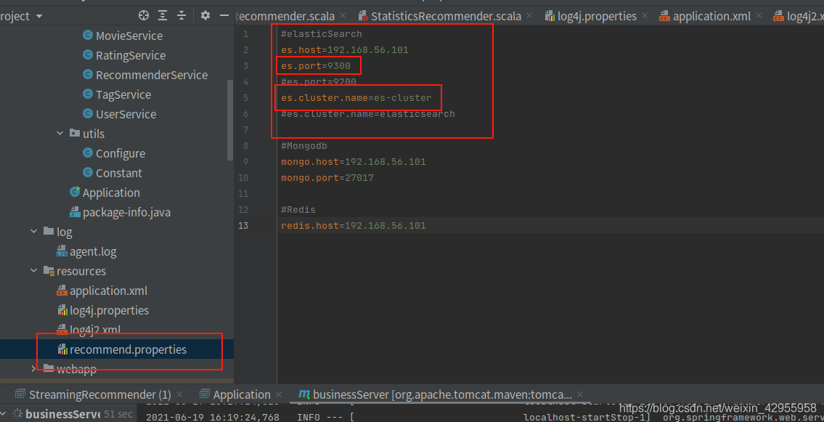824x422 pixels.
Task: Open package-info.java file
Action: 126,212
